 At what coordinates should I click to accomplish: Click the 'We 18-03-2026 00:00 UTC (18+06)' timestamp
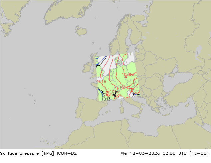(x=165, y=153)
